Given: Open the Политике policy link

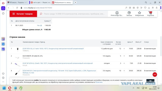Looking at the screenshot, I should 99,82.
